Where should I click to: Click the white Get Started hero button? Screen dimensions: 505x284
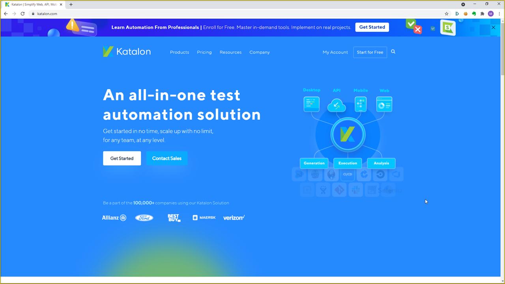pos(122,158)
